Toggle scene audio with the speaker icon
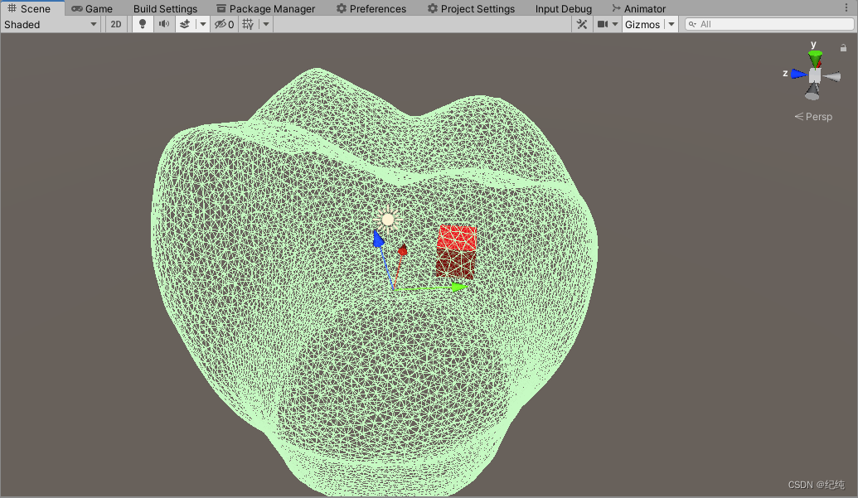Screen dimensions: 858x498 [x=164, y=24]
